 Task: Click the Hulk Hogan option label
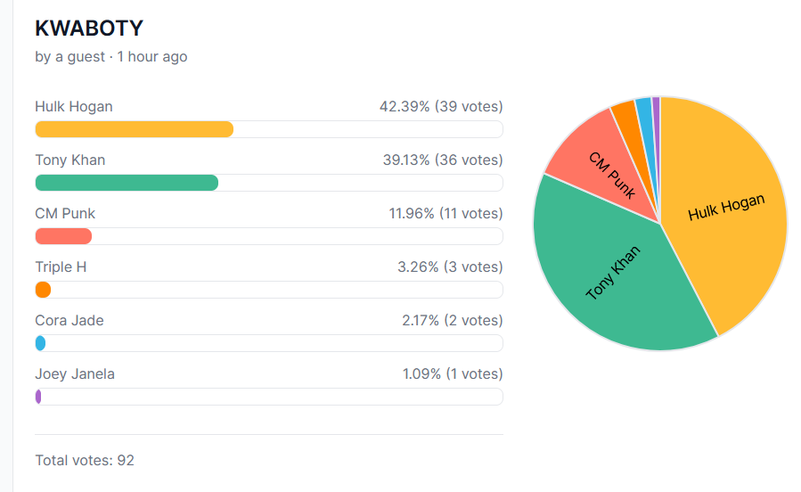click(74, 107)
